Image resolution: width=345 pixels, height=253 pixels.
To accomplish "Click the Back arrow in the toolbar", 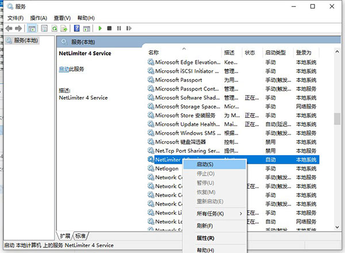I will click(9, 28).
